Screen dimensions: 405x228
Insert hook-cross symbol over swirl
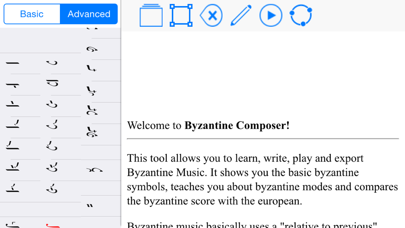pos(92,132)
